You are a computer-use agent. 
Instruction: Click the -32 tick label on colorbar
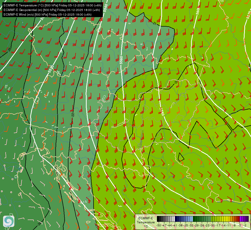[x=191, y=225]
